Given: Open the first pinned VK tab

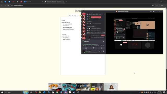Looking at the screenshot, I should [x=5, y=2].
